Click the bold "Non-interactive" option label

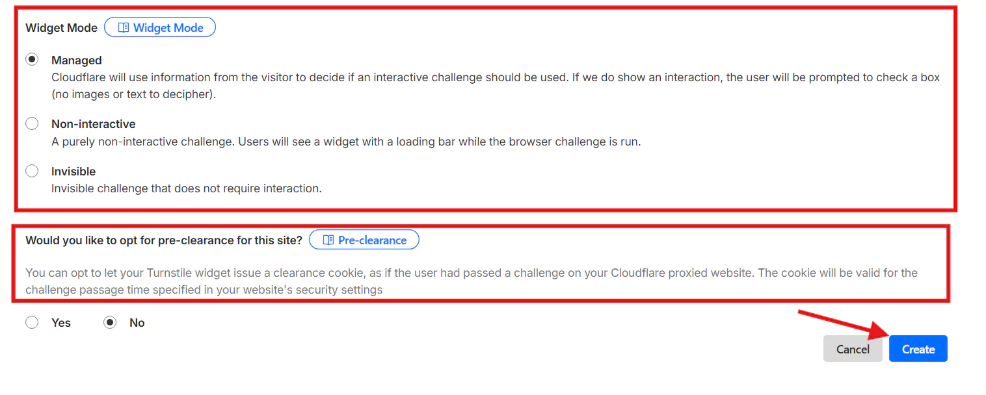(x=94, y=124)
